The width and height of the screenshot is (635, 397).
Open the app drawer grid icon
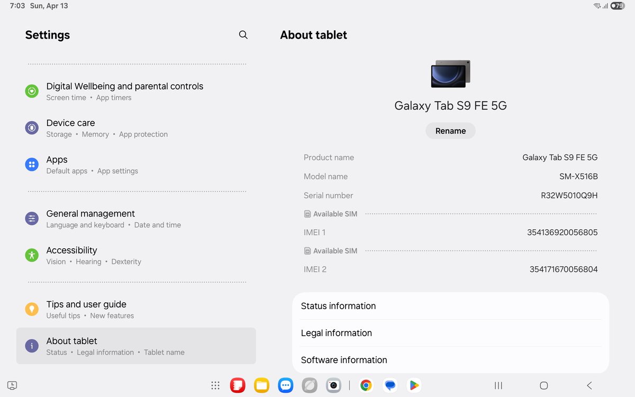[215, 385]
